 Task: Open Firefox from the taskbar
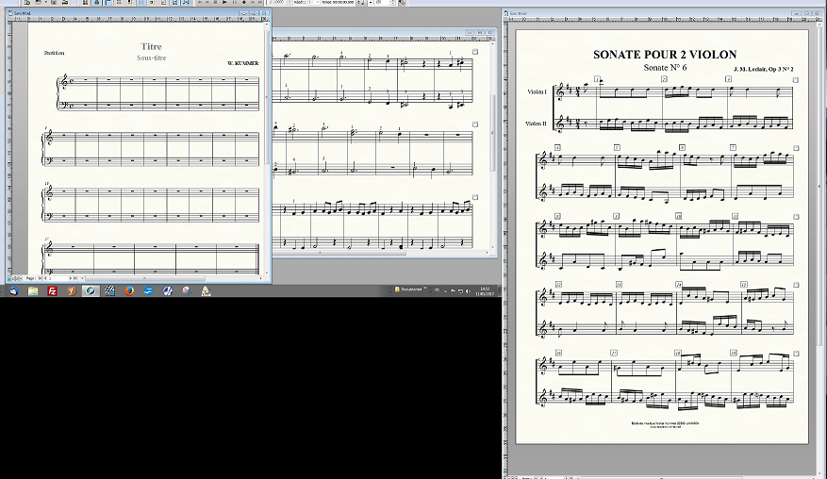[x=129, y=291]
